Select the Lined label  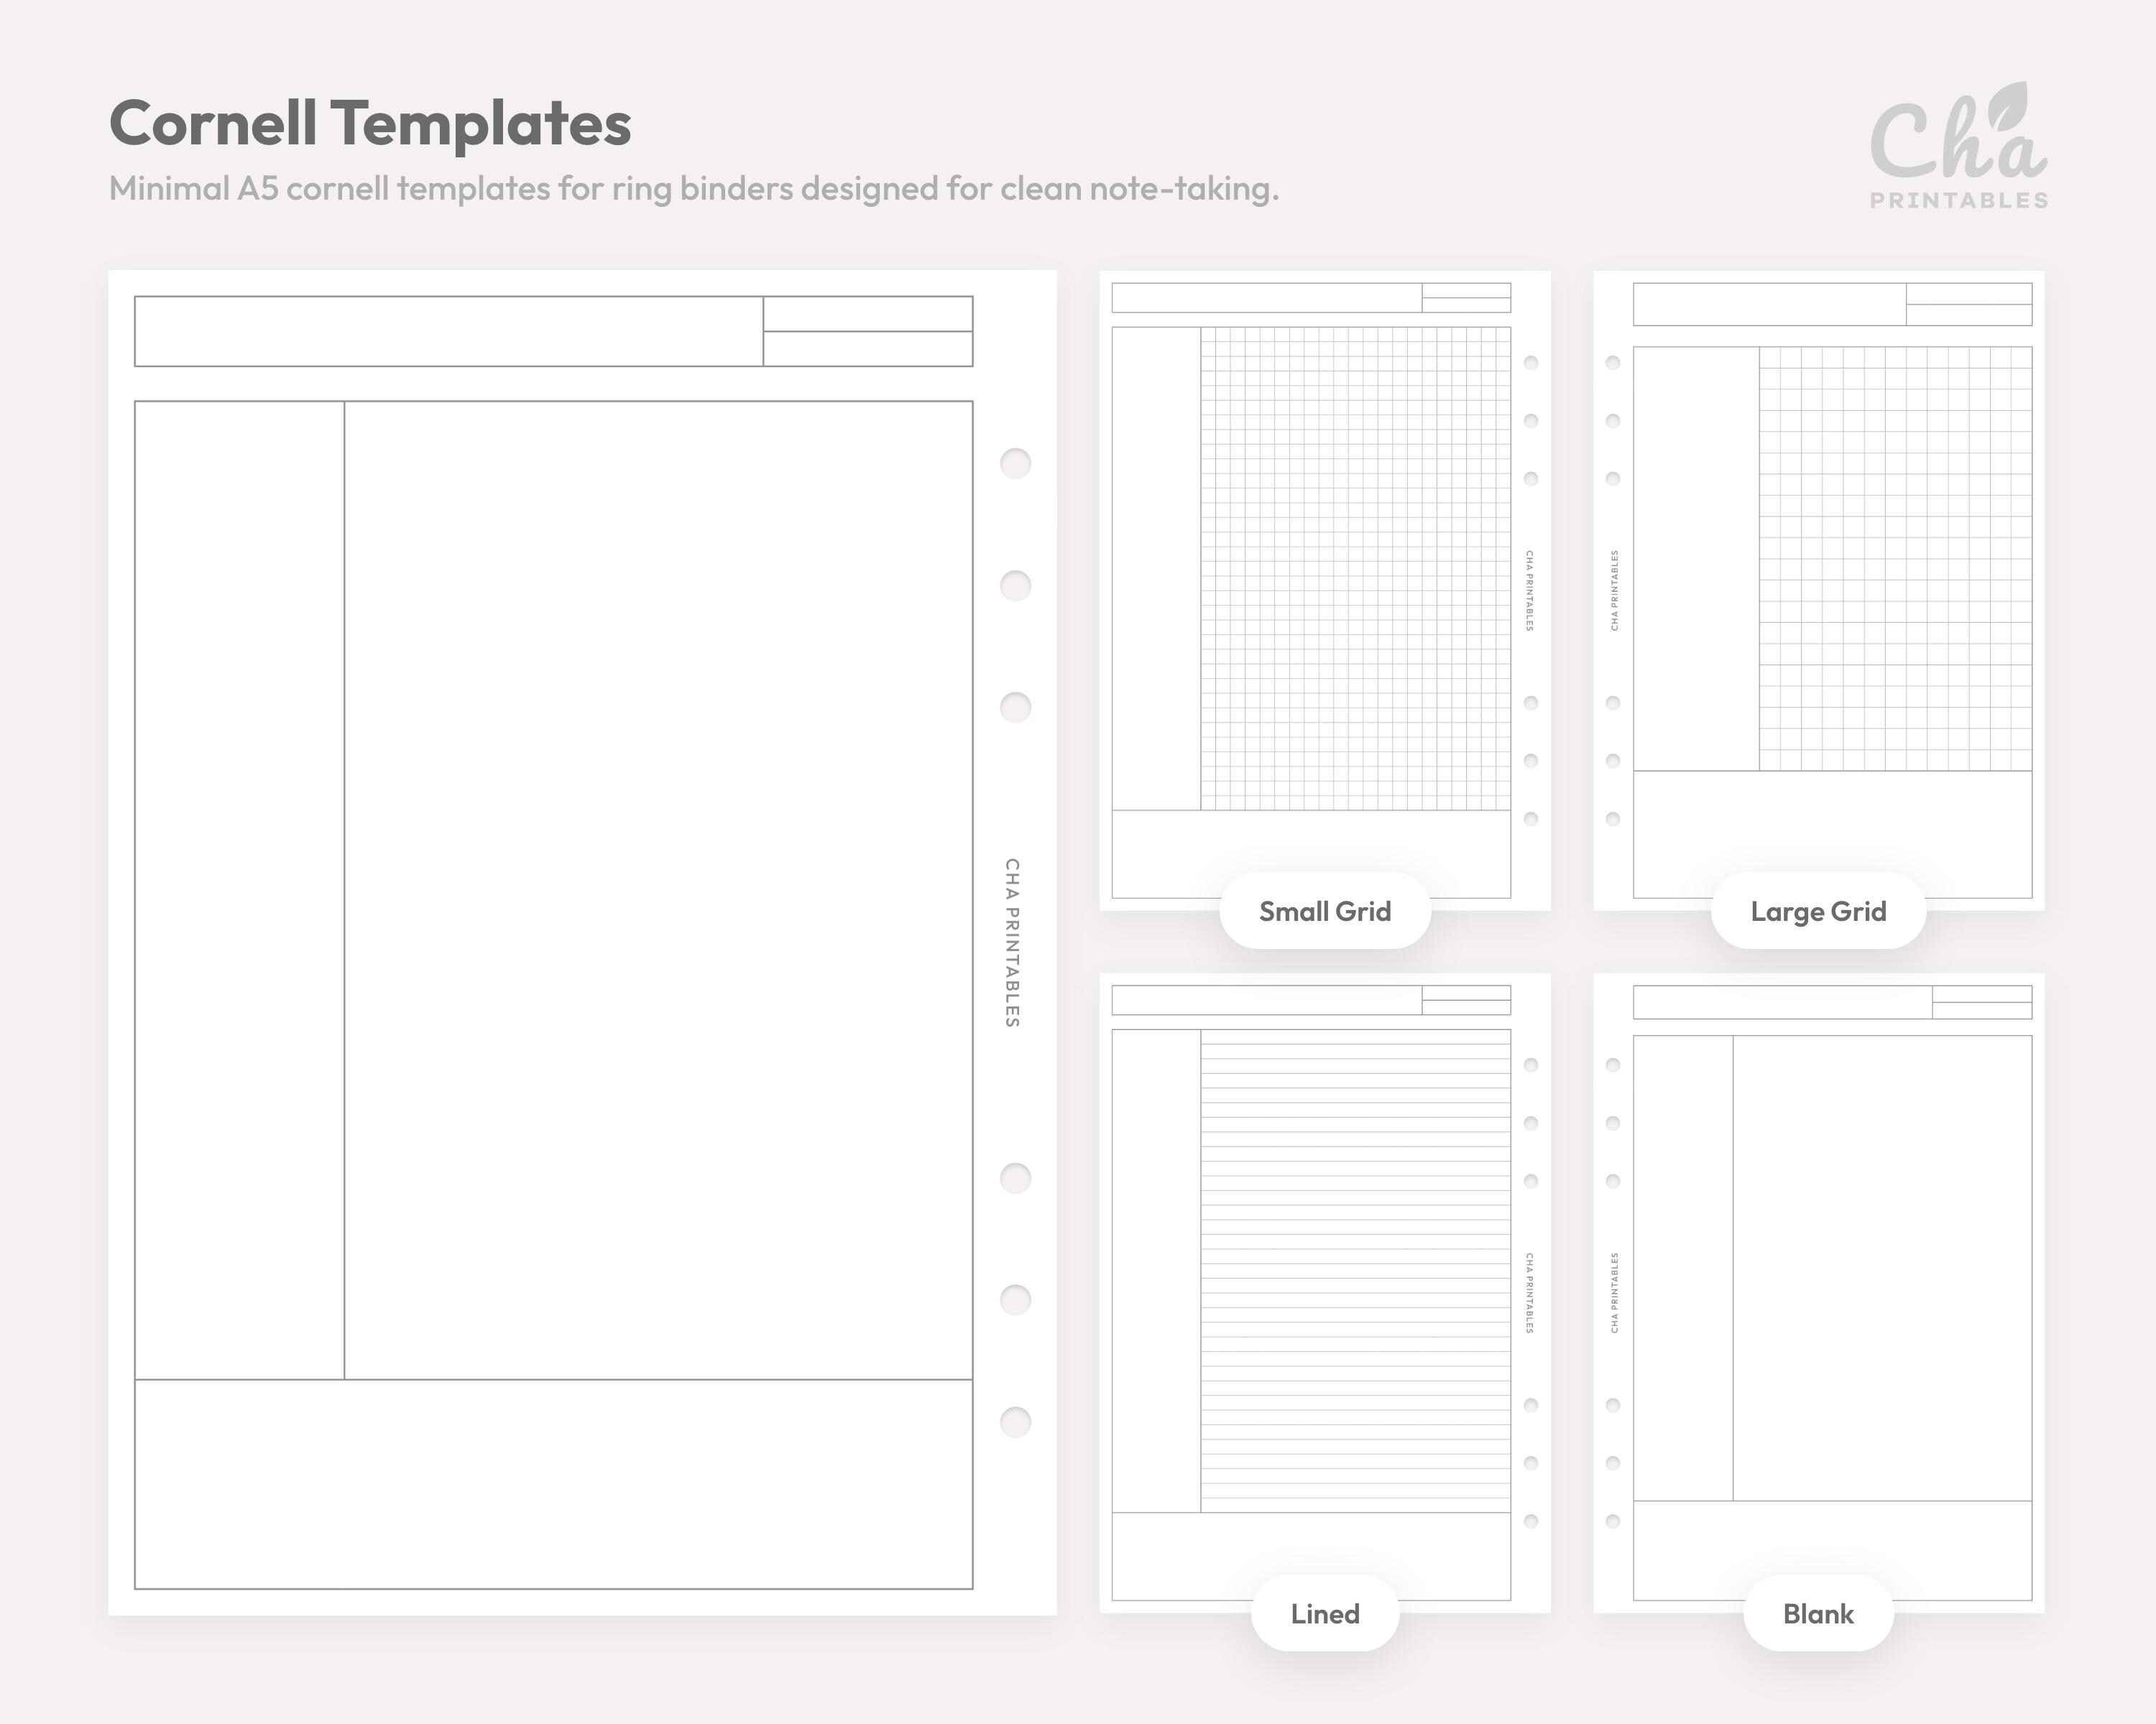pyautogui.click(x=1325, y=1614)
